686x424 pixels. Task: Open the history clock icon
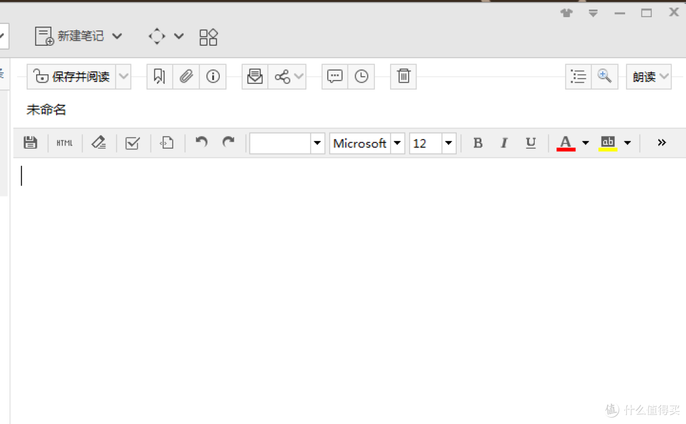(361, 77)
